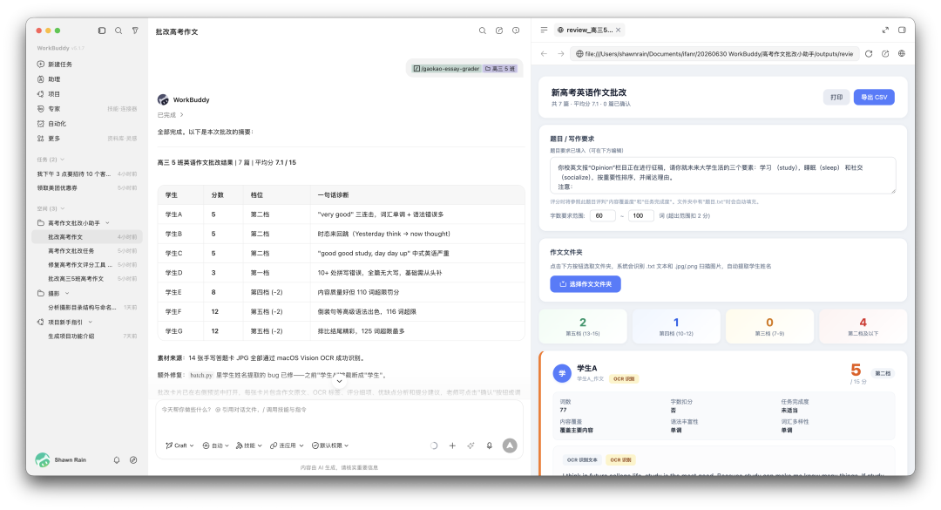Close the review_高三5 preview tab
Image resolution: width=941 pixels, height=510 pixels.
pyautogui.click(x=618, y=30)
